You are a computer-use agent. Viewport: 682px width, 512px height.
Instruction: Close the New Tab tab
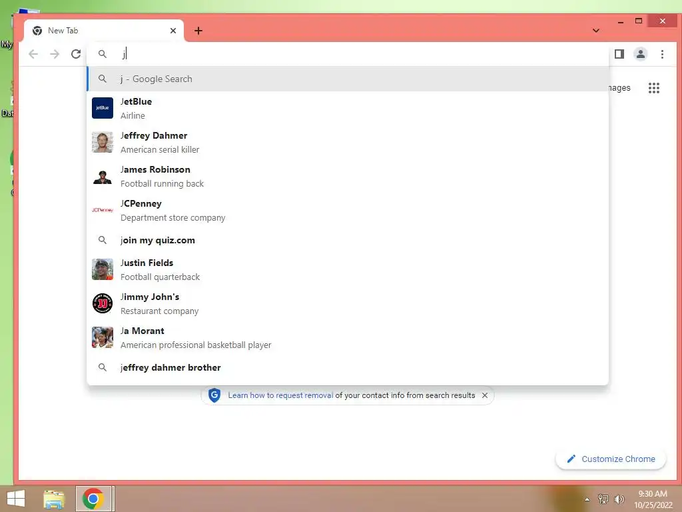173,31
